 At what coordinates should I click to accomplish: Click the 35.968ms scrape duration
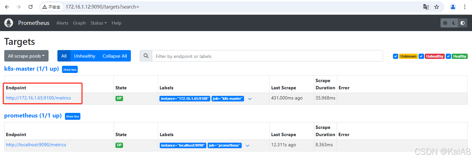(325, 98)
